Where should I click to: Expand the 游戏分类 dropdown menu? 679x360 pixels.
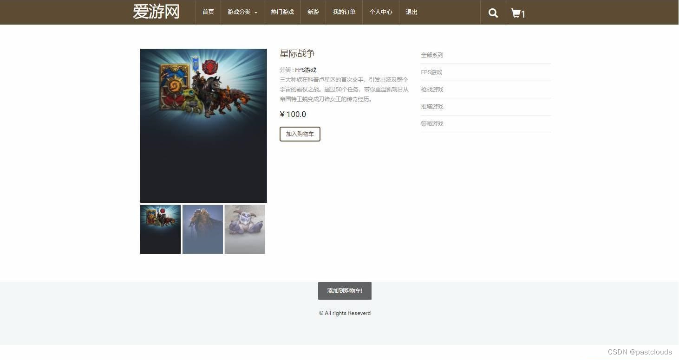click(242, 13)
